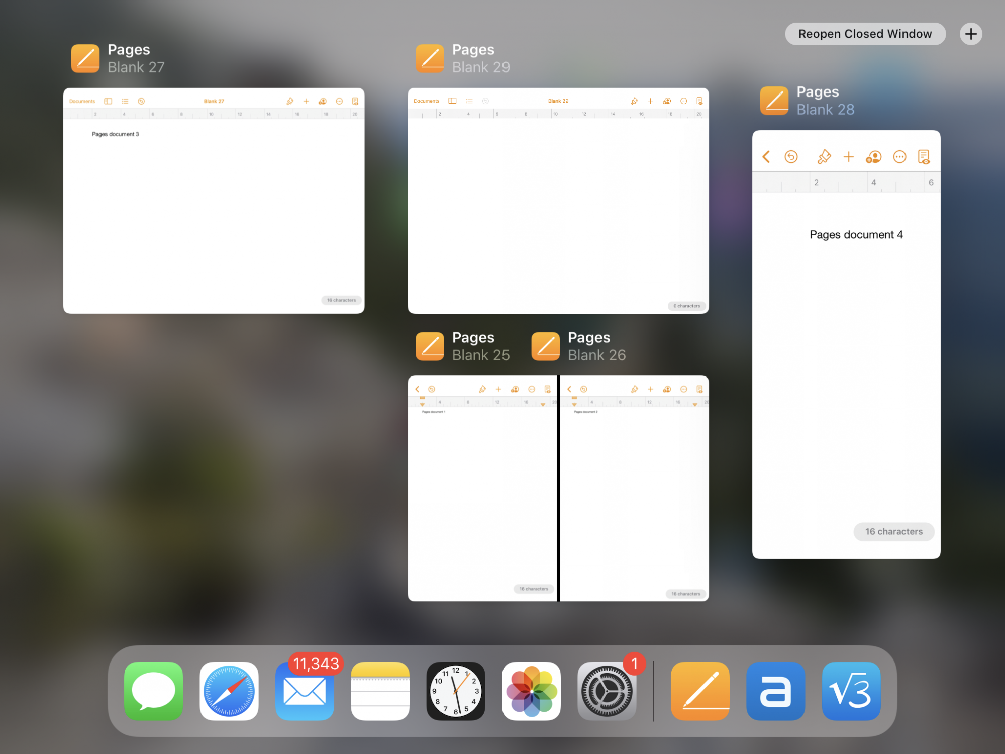This screenshot has width=1005, height=754.
Task: Click the Format paintbrush icon in Blank 28
Action: [x=824, y=157]
